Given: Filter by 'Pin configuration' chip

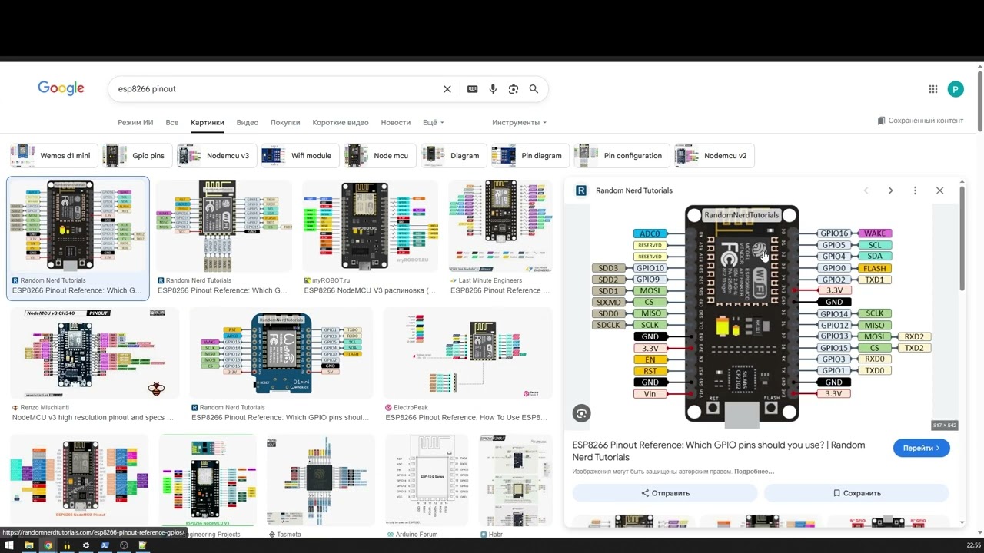Looking at the screenshot, I should [622, 155].
